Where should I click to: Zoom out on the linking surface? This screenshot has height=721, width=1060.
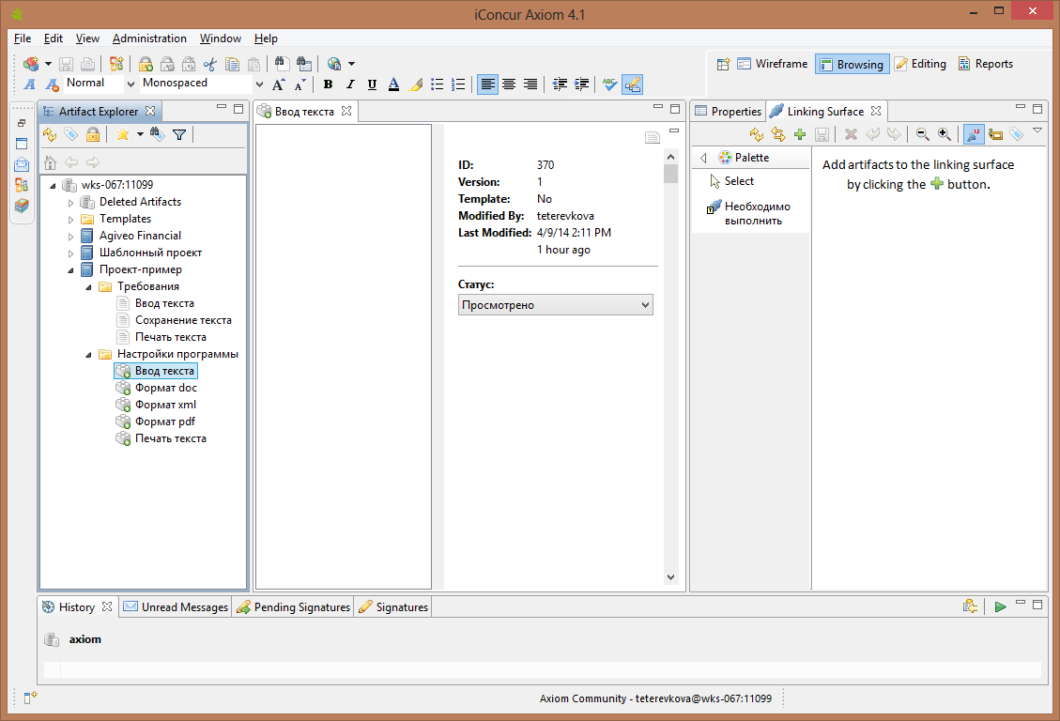[x=923, y=134]
